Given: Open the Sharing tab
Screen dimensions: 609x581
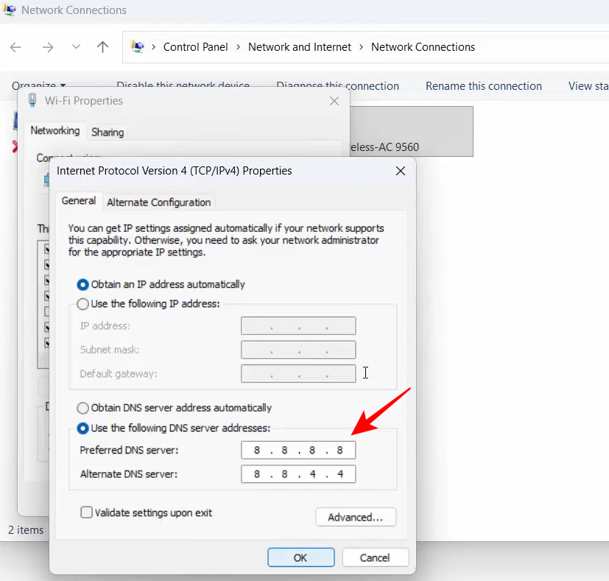Looking at the screenshot, I should [108, 133].
